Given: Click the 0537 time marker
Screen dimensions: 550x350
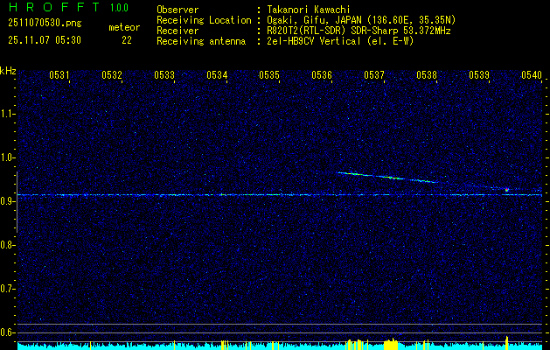Looking at the screenshot, I should [374, 75].
